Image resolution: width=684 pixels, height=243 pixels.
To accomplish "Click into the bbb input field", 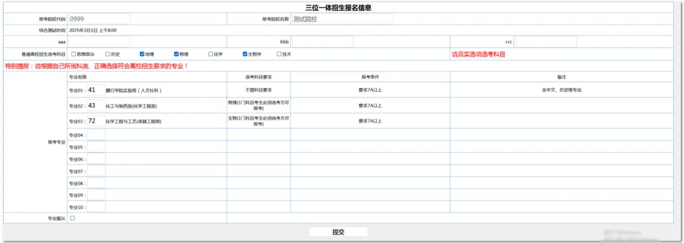I will [322, 42].
